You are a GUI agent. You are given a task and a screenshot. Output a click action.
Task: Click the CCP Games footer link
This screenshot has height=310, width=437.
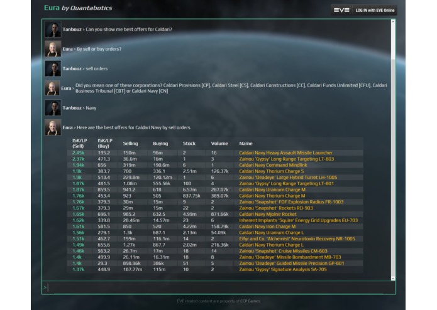250,301
